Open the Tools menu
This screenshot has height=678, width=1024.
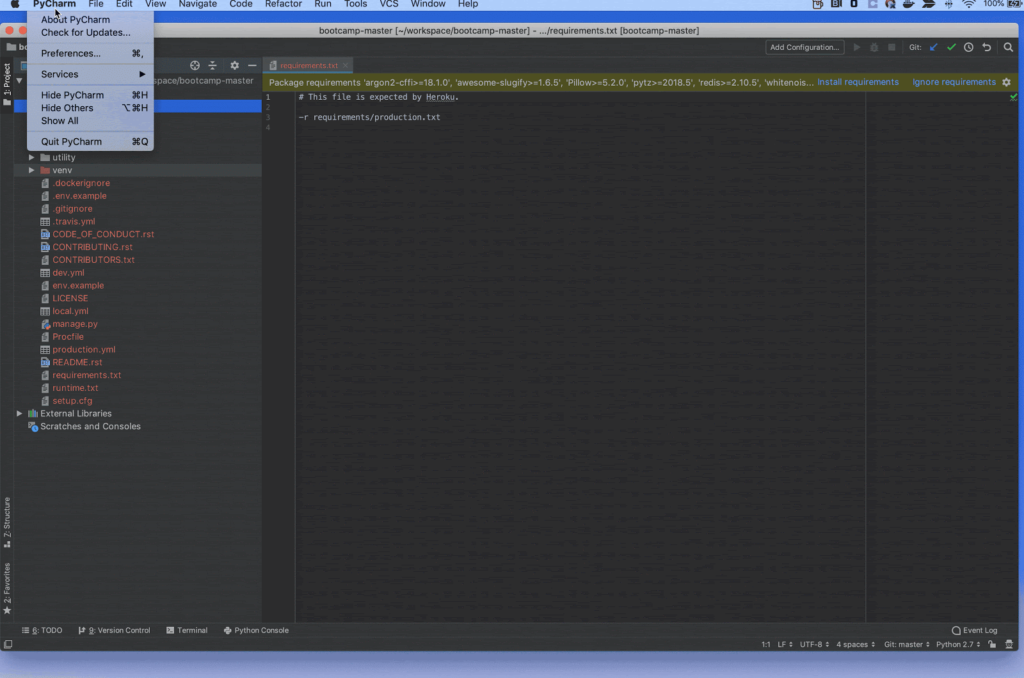(x=356, y=4)
